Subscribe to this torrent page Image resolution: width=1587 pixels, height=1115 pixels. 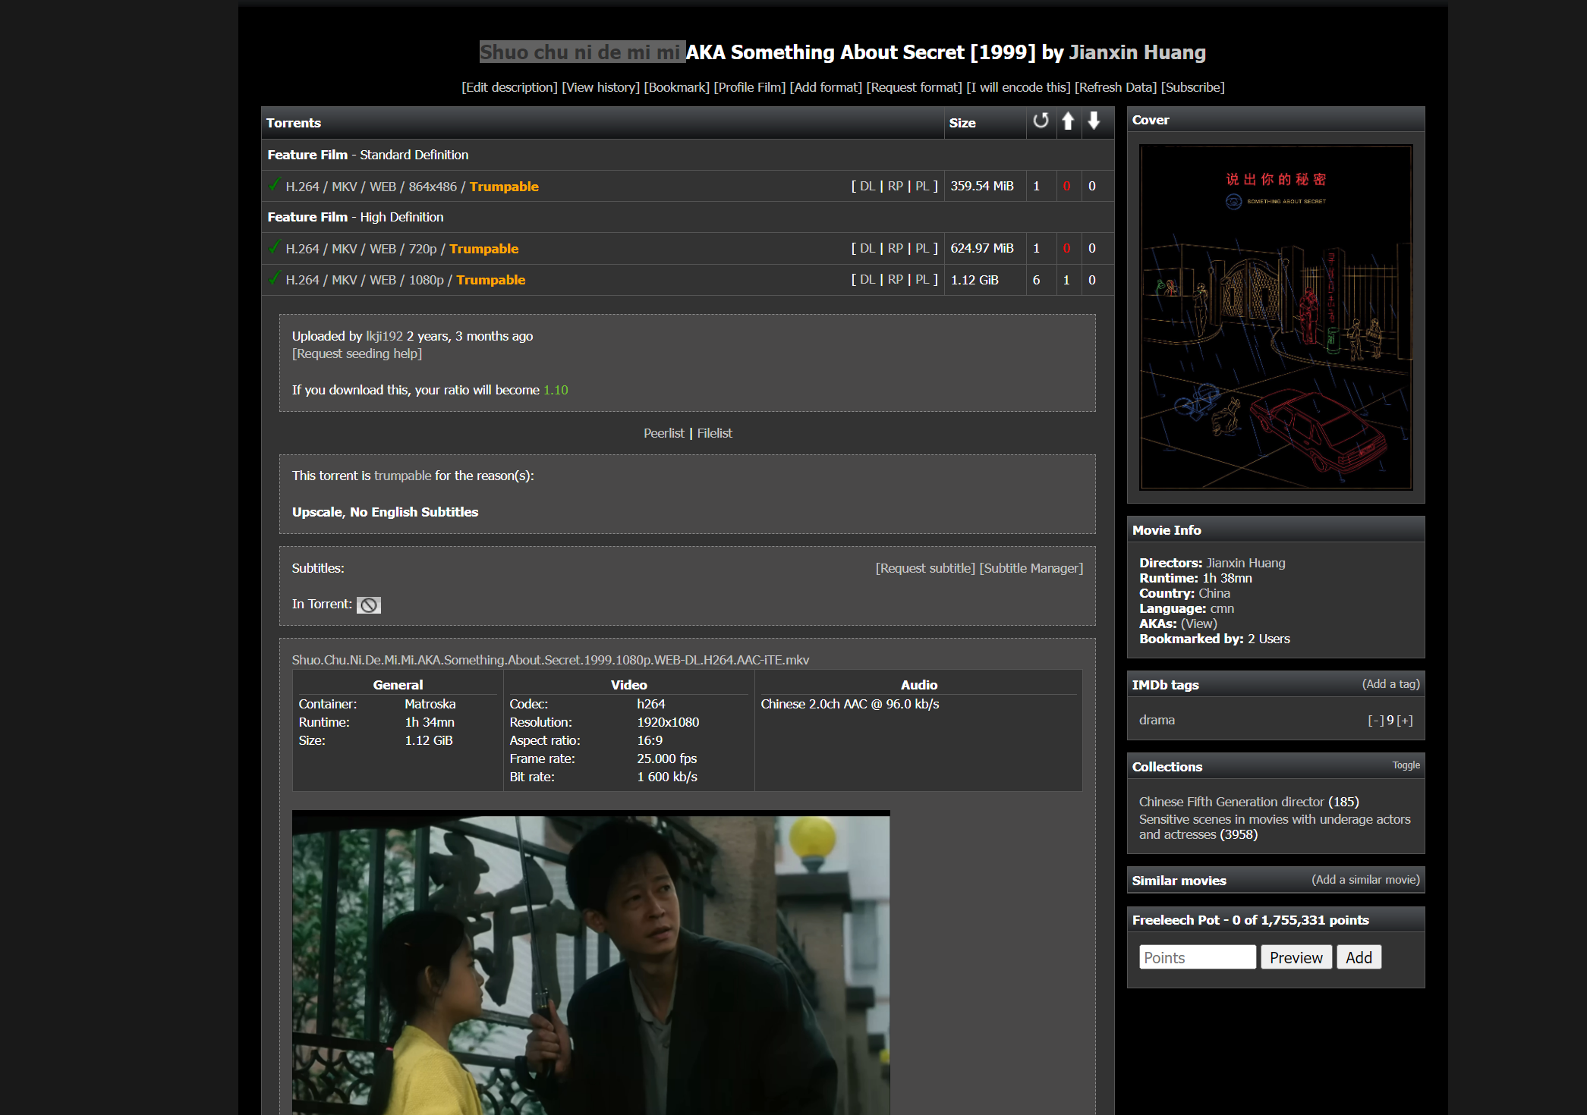(1192, 86)
